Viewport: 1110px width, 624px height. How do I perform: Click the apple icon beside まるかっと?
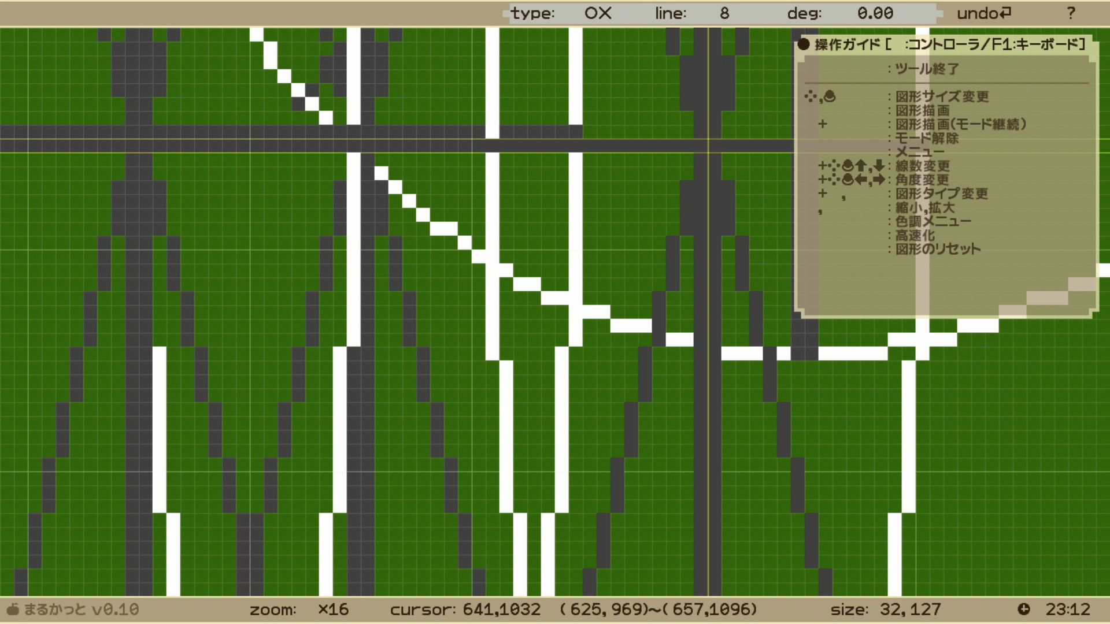(x=13, y=609)
